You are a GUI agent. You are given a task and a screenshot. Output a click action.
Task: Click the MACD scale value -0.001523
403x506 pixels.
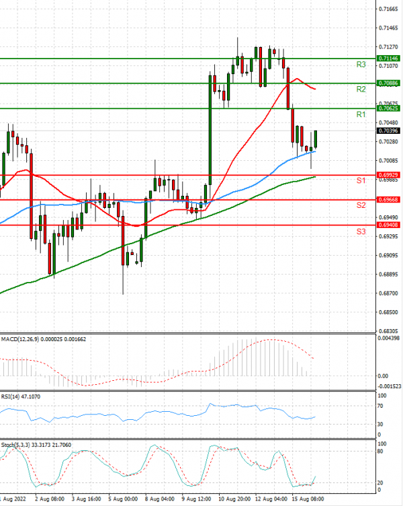point(390,386)
